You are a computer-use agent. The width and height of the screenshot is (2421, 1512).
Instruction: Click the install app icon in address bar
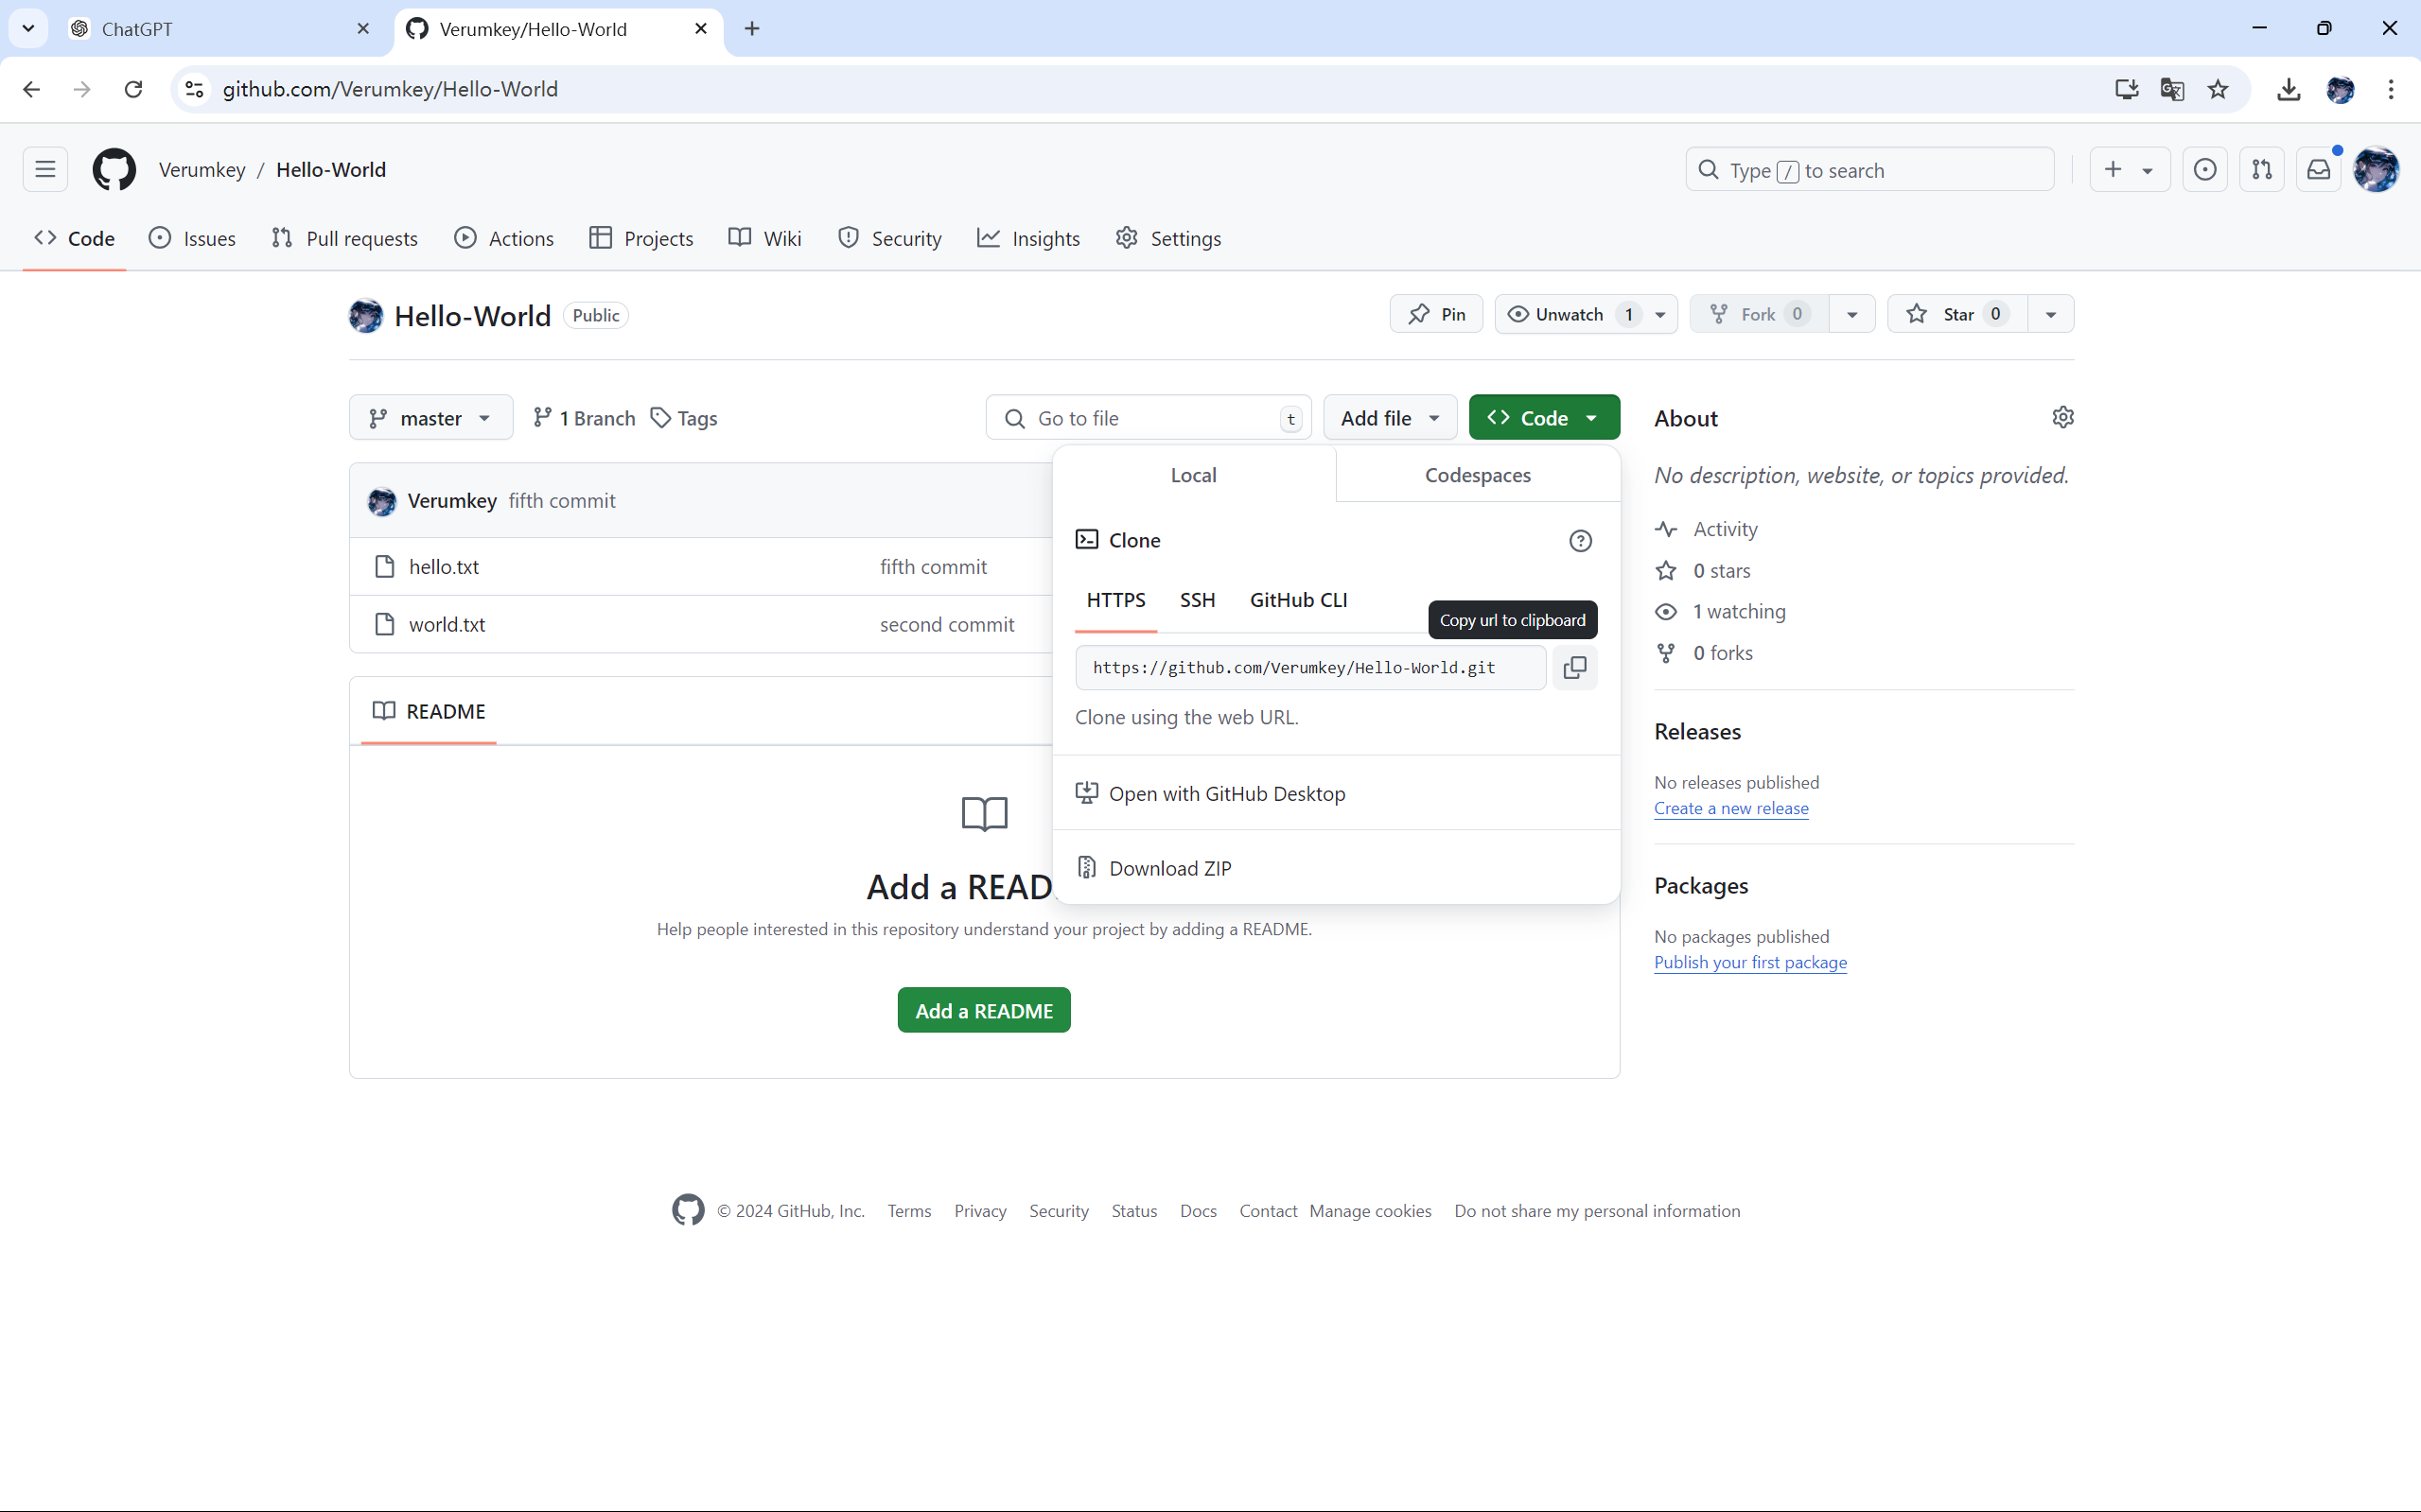[x=2127, y=89]
